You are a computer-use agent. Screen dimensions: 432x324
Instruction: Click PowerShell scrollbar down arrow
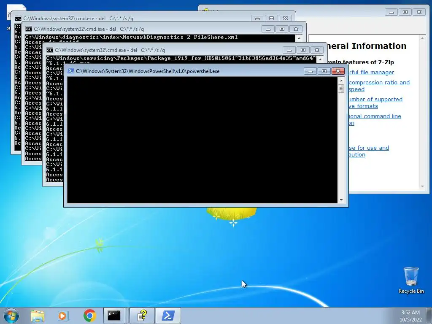click(341, 200)
